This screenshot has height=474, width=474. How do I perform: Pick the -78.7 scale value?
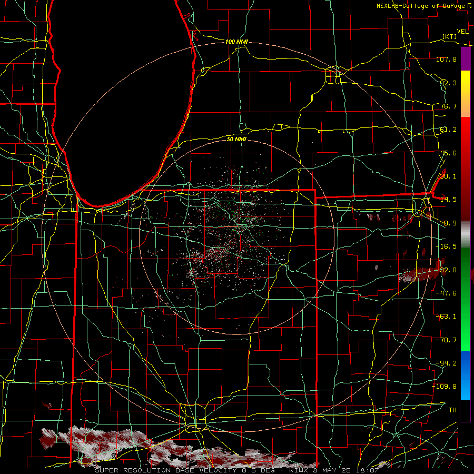446,340
